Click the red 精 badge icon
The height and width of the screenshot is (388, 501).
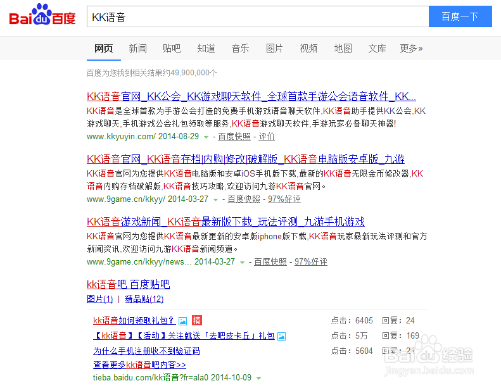click(197, 320)
